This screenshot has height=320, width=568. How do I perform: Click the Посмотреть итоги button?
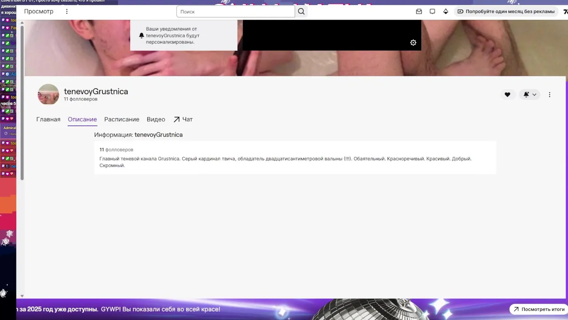pyautogui.click(x=538, y=309)
